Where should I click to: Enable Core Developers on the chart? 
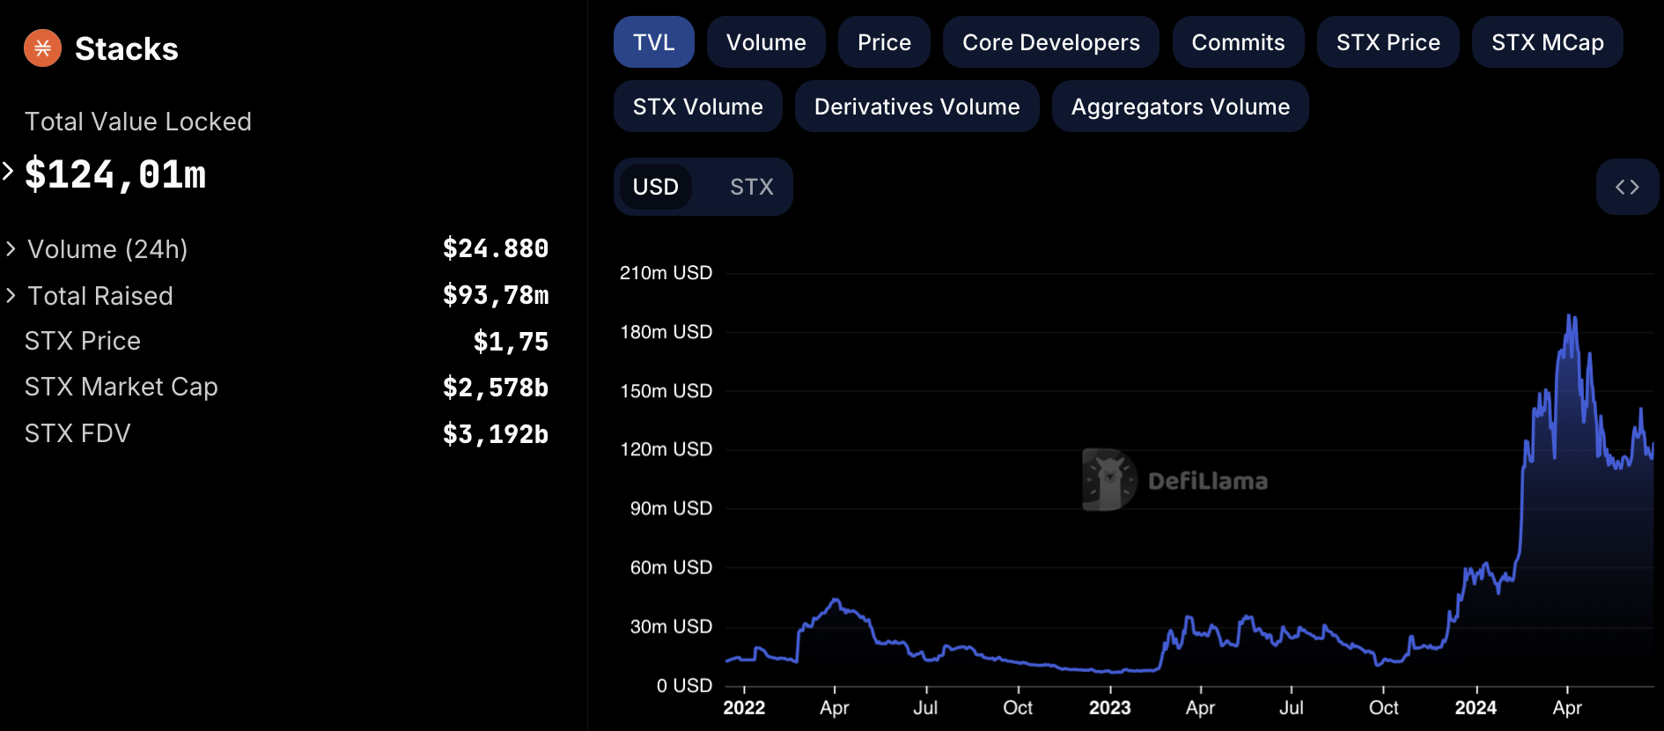coord(1051,42)
